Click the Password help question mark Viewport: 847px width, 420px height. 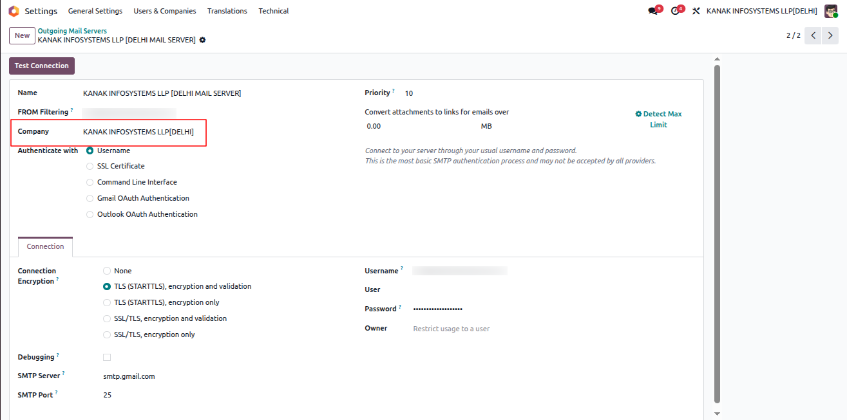coord(400,307)
